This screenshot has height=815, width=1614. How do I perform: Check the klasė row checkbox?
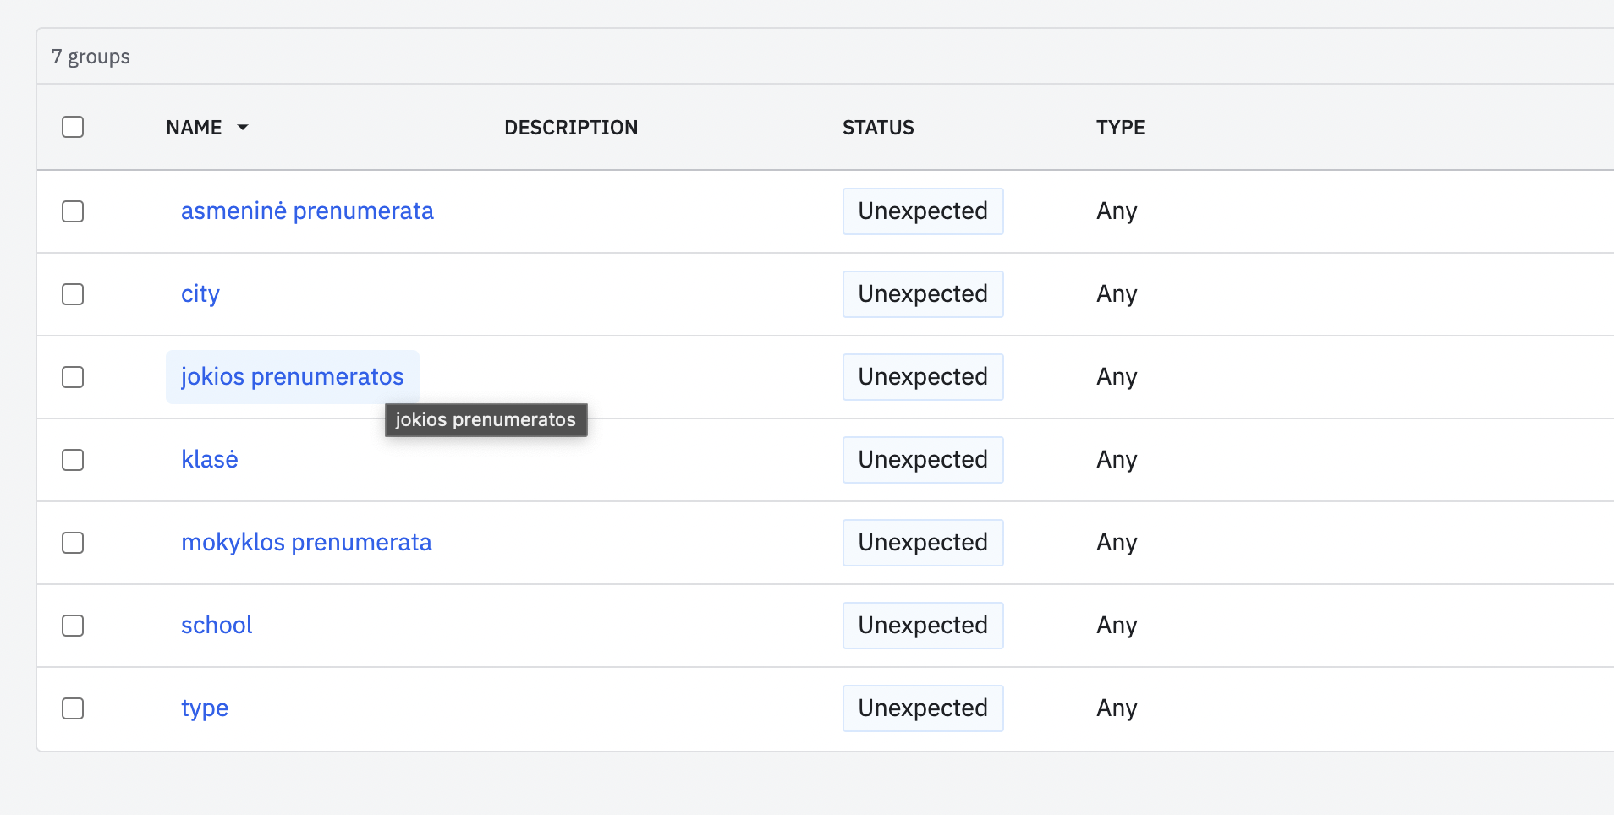click(x=73, y=460)
